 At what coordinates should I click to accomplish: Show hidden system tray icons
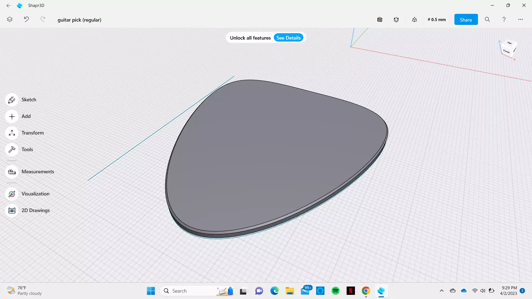point(442,291)
